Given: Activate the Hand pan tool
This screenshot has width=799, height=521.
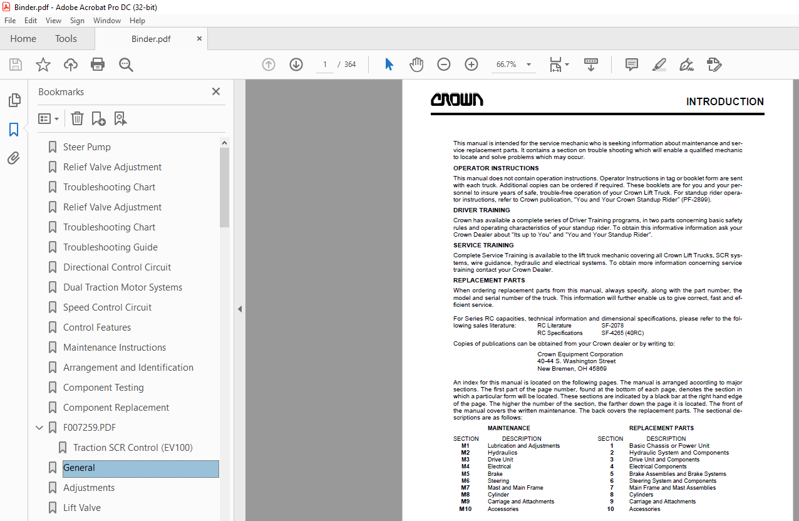Looking at the screenshot, I should (416, 64).
